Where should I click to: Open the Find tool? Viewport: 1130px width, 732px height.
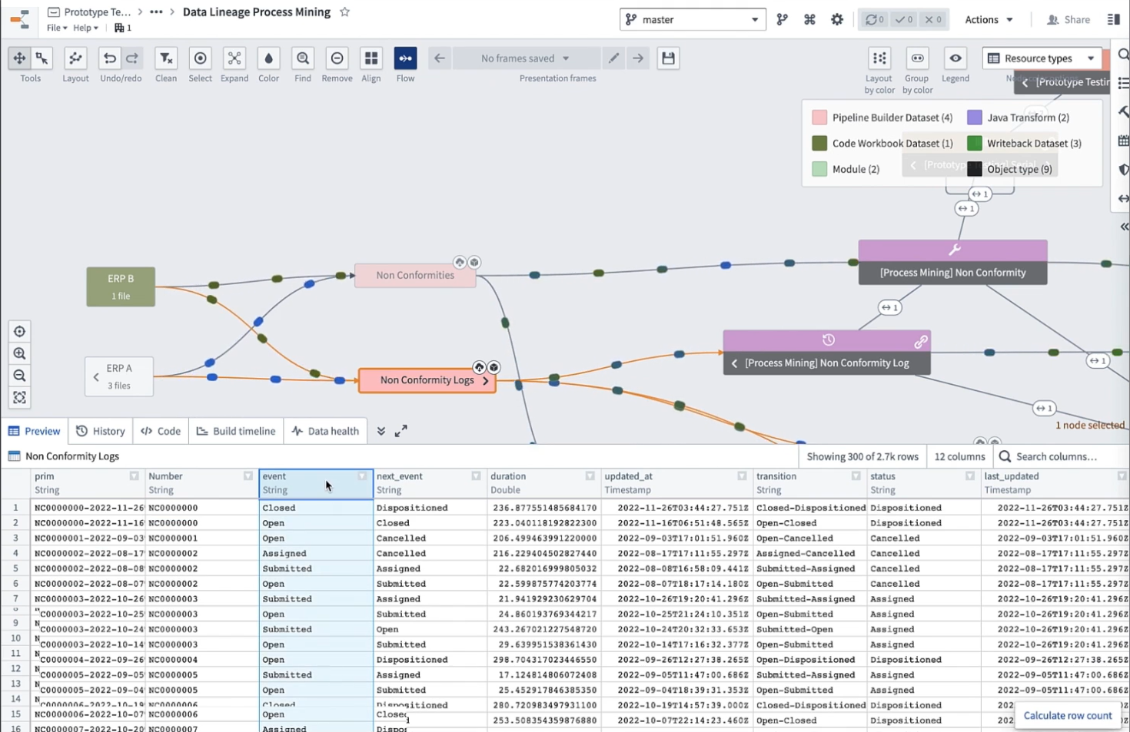pos(303,58)
